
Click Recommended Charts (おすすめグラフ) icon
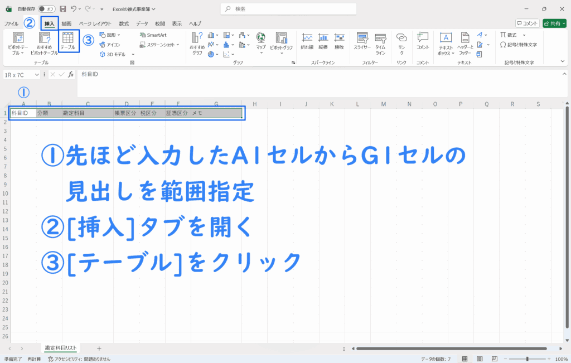point(197,43)
